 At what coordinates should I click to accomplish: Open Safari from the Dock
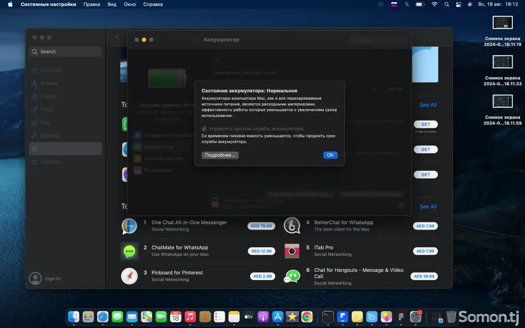pyautogui.click(x=103, y=317)
